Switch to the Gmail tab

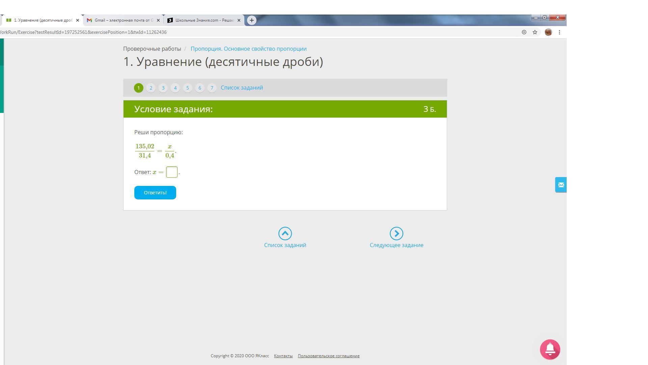point(122,20)
